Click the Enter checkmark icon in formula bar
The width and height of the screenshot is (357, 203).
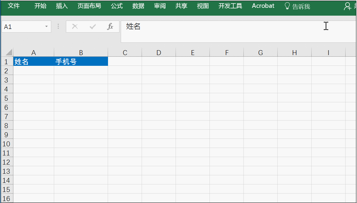click(93, 27)
